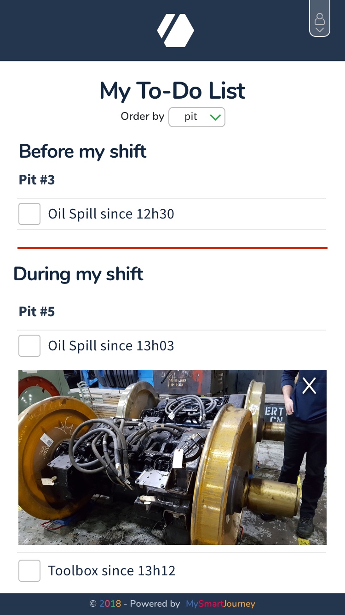Close the wheel assembly photo with X
Image resolution: width=345 pixels, height=615 pixels.
coord(309,385)
